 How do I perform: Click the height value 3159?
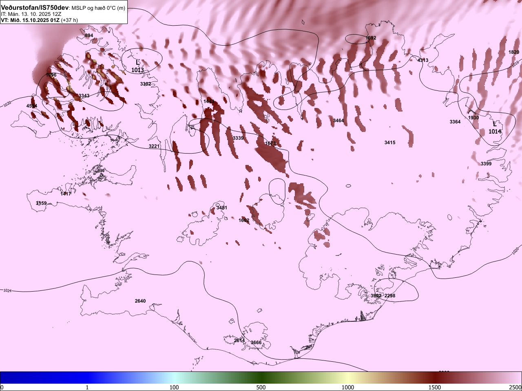tap(41, 203)
